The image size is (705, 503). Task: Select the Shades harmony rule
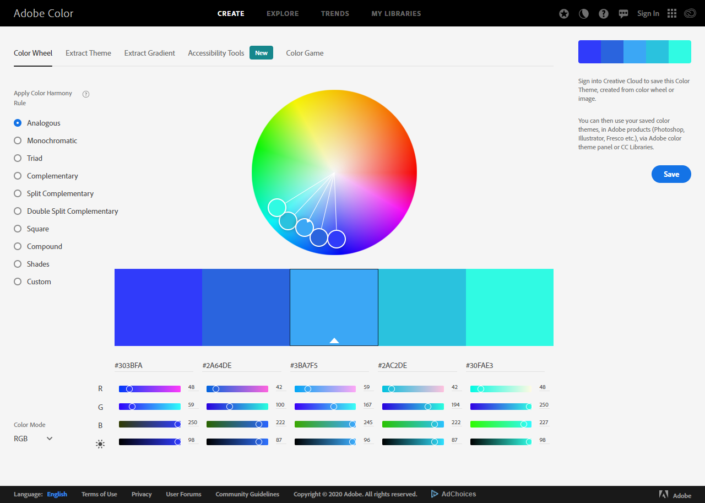(31, 264)
